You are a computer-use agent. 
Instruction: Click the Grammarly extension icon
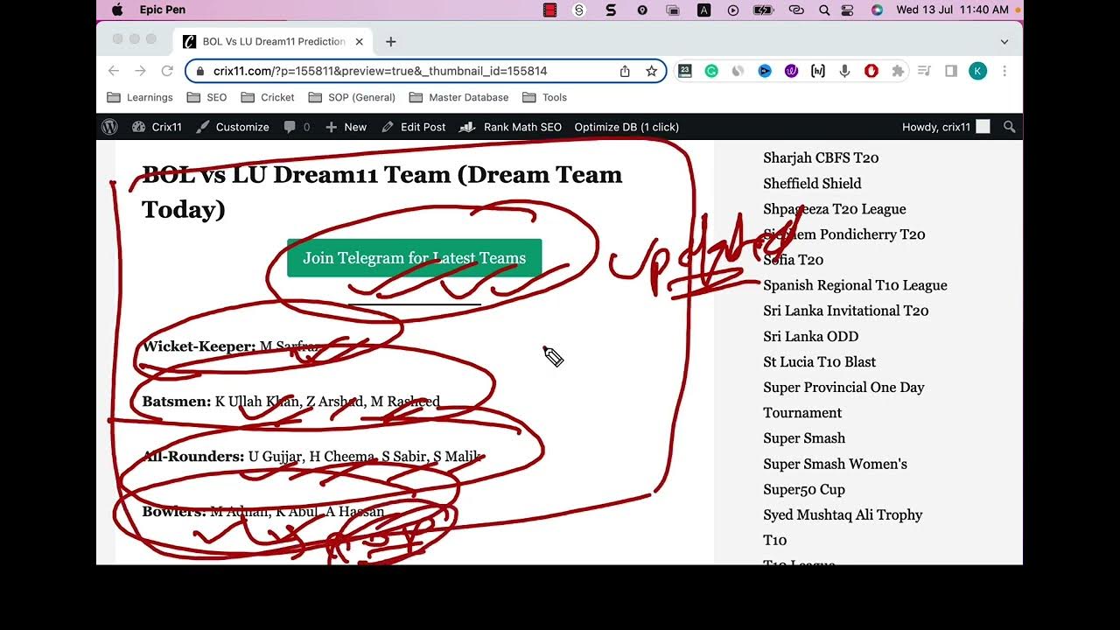tap(711, 71)
